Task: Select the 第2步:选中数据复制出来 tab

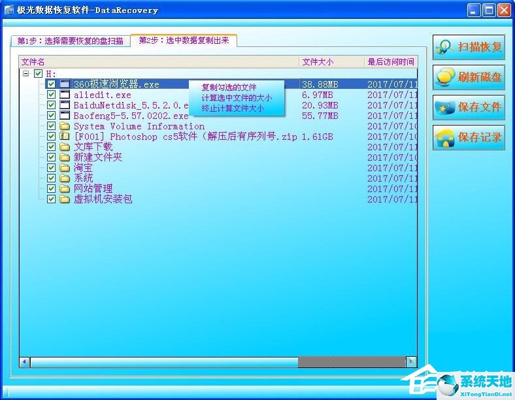Action: (184, 41)
